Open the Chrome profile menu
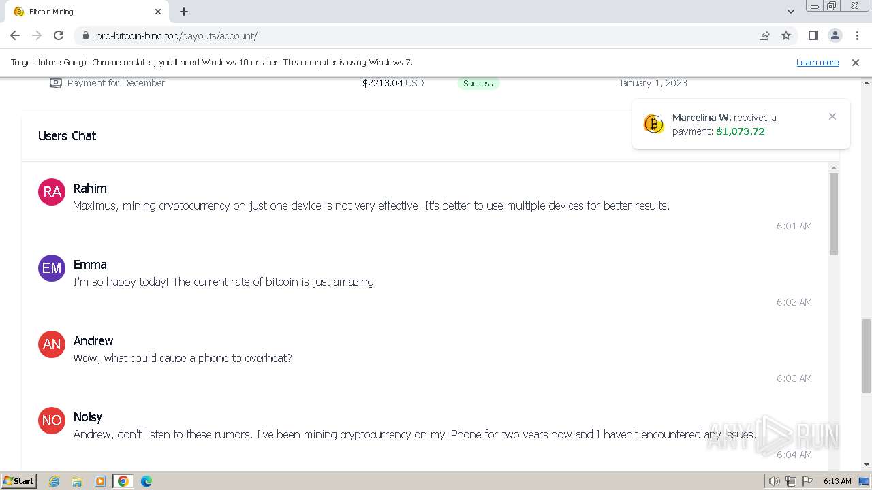The image size is (872, 490). 835,35
